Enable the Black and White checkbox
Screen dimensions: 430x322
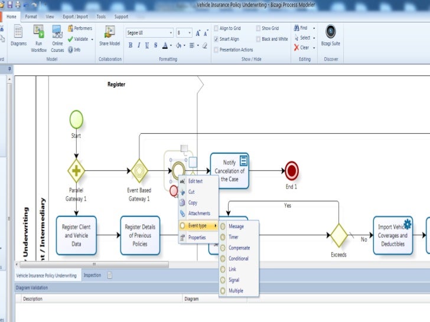(258, 39)
